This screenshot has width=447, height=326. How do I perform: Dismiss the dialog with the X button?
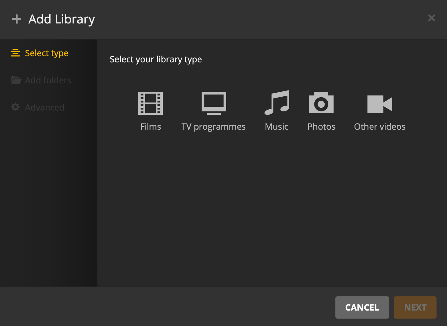[x=431, y=18]
